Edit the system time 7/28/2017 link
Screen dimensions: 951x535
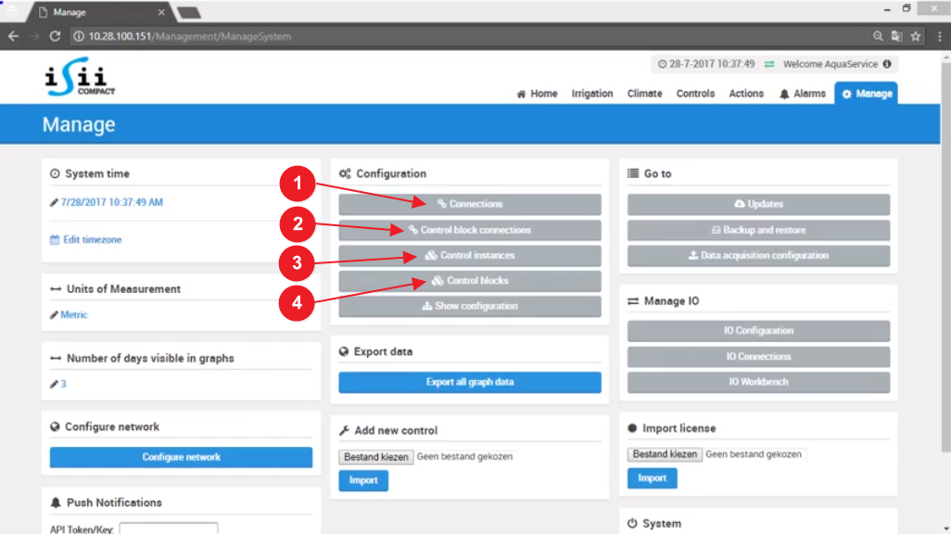pyautogui.click(x=111, y=203)
